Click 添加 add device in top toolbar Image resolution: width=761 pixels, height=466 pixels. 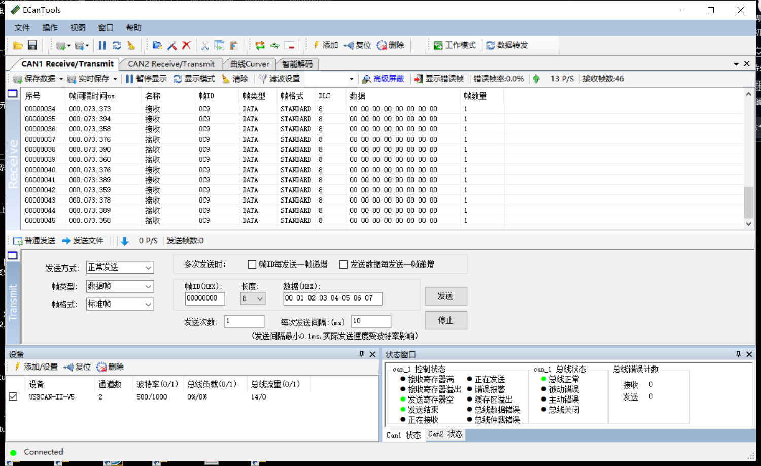click(325, 45)
